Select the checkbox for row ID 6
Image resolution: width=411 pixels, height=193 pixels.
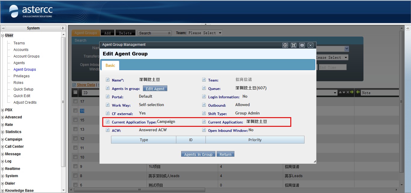coord(75,185)
